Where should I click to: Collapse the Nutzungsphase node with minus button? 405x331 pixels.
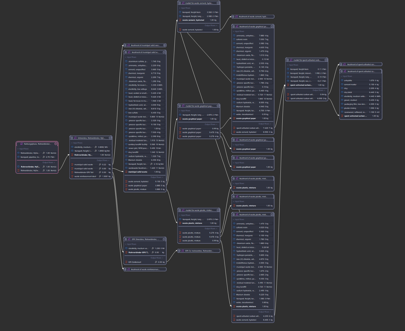(x=56, y=144)
